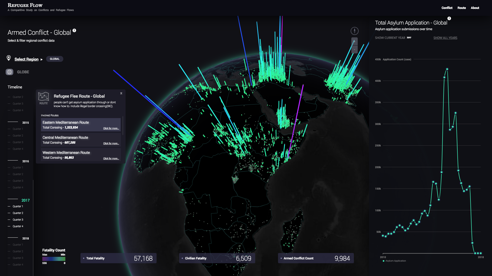Zoom in on the globe with plus button

[x=354, y=41]
